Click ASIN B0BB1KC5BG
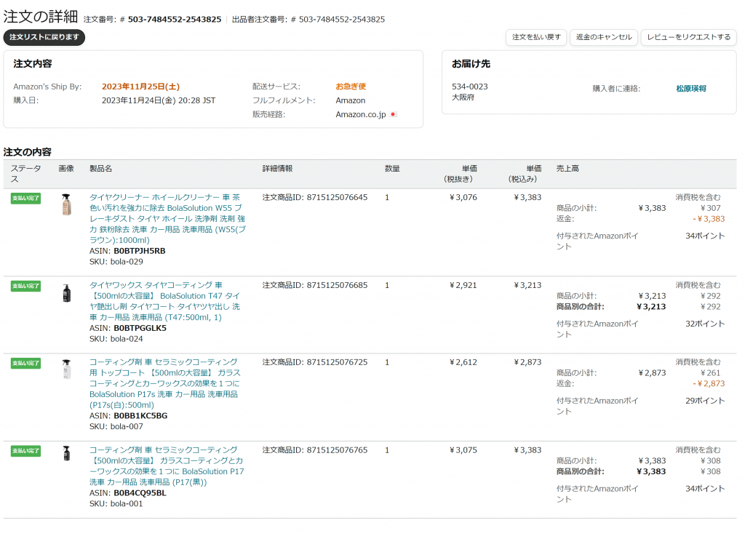Viewport: 745px width, 536px height. 140,416
